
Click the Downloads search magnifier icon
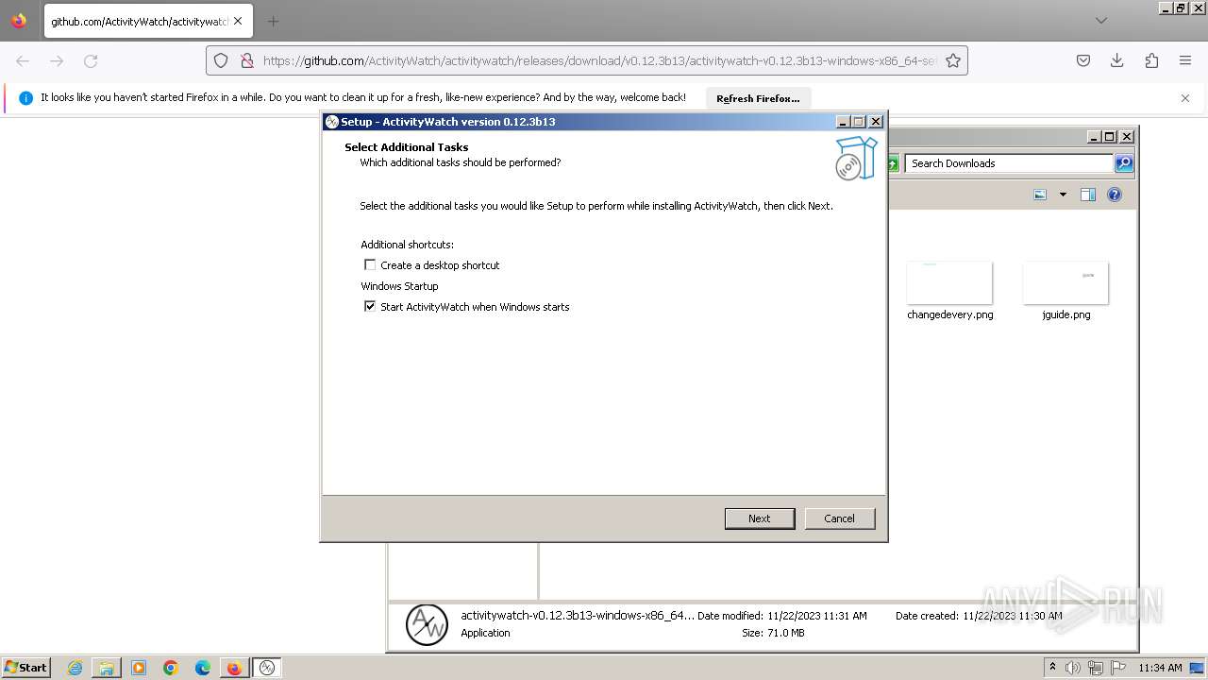click(1124, 163)
